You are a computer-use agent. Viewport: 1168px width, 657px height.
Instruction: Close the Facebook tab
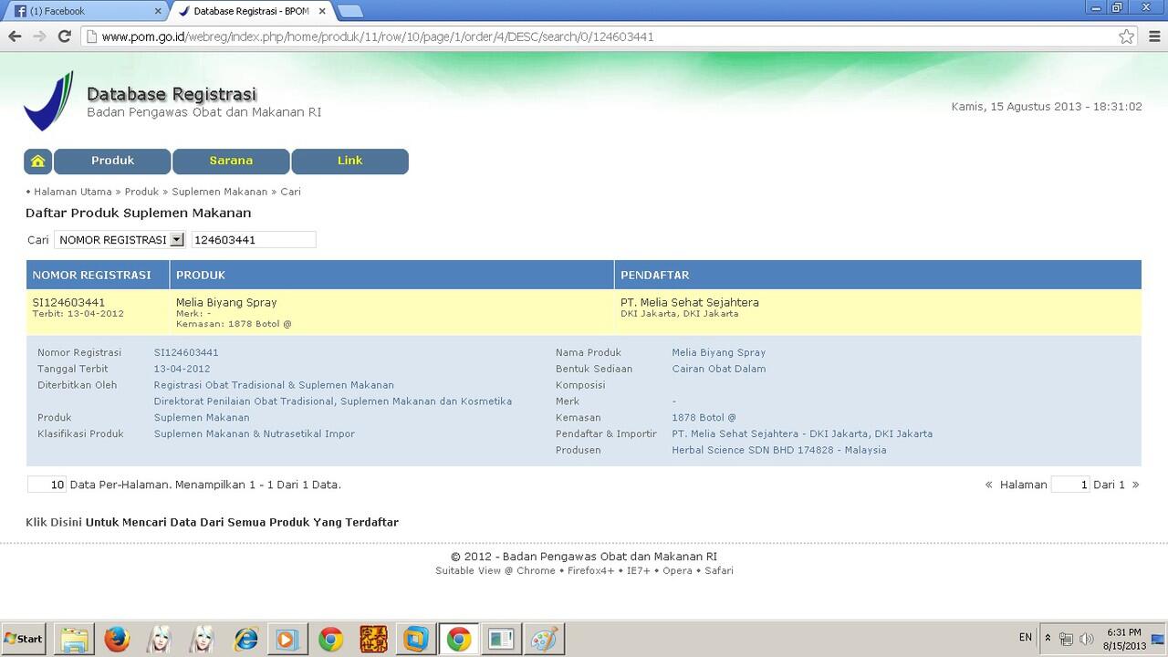(x=157, y=11)
